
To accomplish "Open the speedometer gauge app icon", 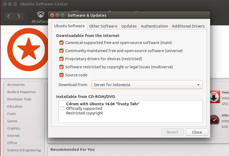I will 215,120.
